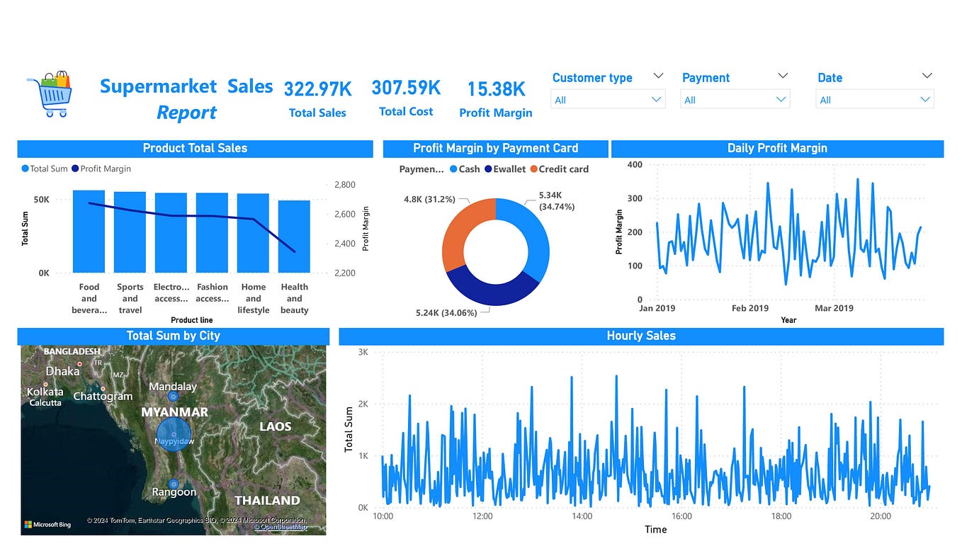The height and width of the screenshot is (556, 962).
Task: Click the Microsoft Bing logo on the map
Action: 47,523
